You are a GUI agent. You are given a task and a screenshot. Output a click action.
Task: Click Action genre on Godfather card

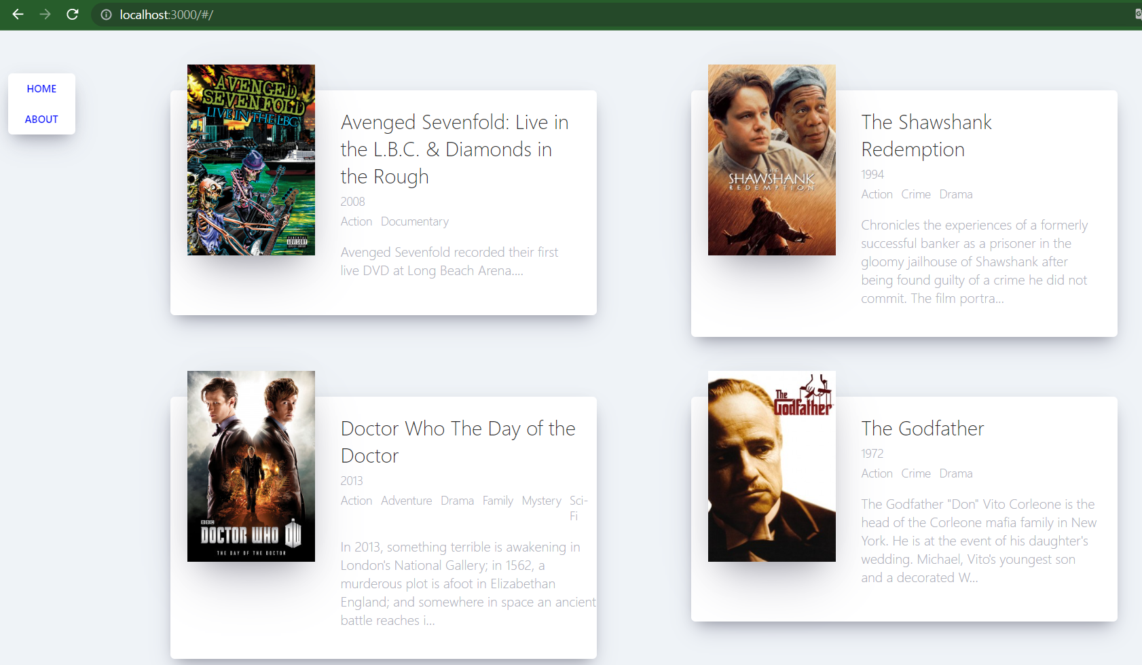pos(877,473)
